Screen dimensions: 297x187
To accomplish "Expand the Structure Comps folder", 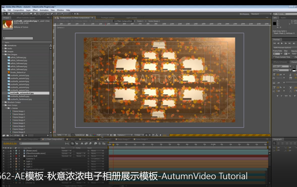I will (x=3, y=102).
